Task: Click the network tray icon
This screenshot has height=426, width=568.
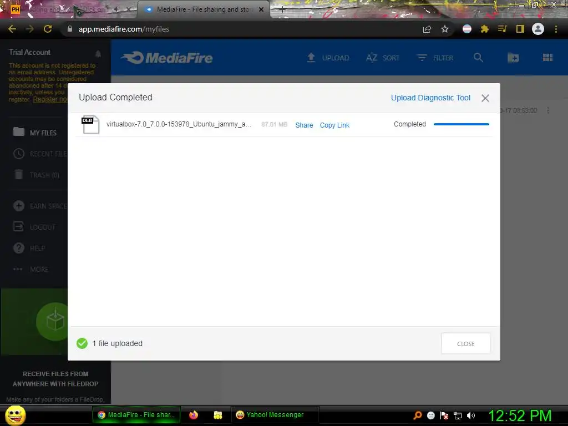Action: coord(458,415)
